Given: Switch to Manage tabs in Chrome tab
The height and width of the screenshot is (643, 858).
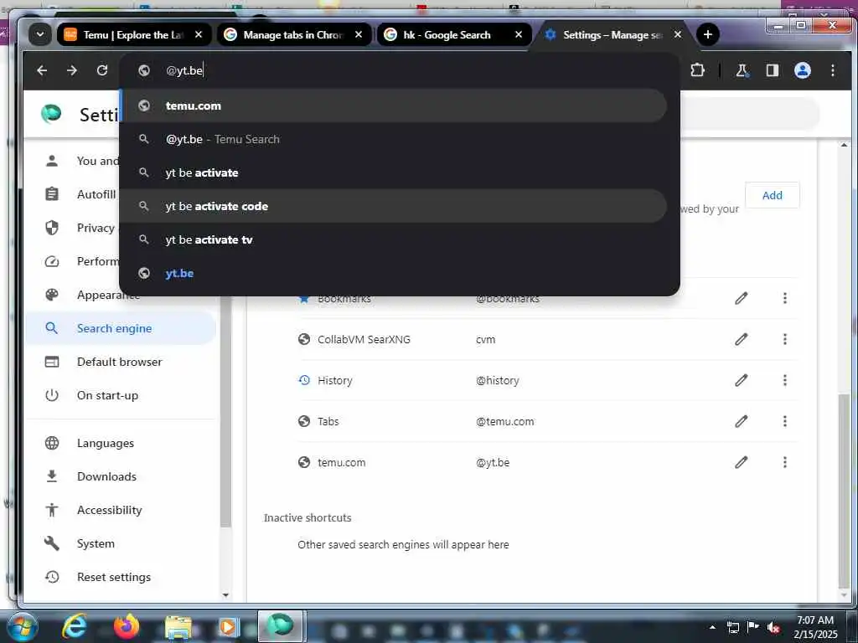Looking at the screenshot, I should point(292,34).
